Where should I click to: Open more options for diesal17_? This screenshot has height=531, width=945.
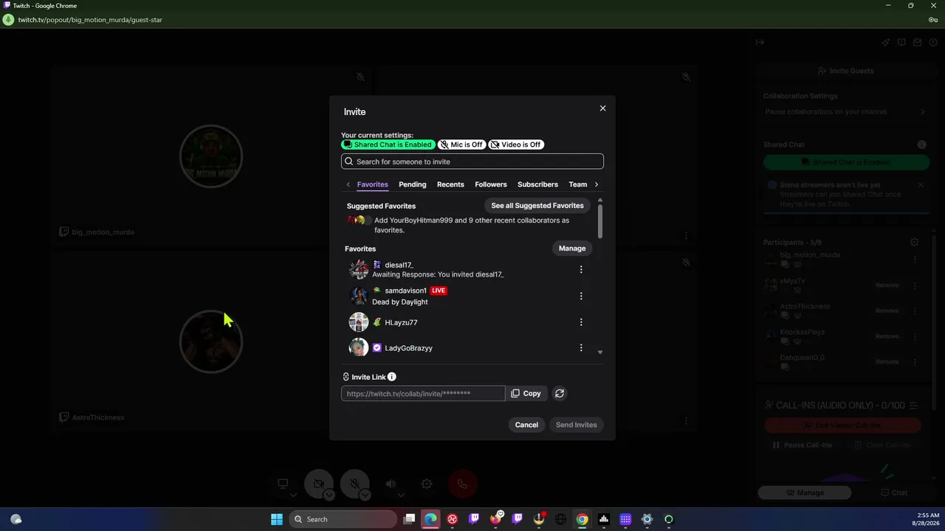581,269
